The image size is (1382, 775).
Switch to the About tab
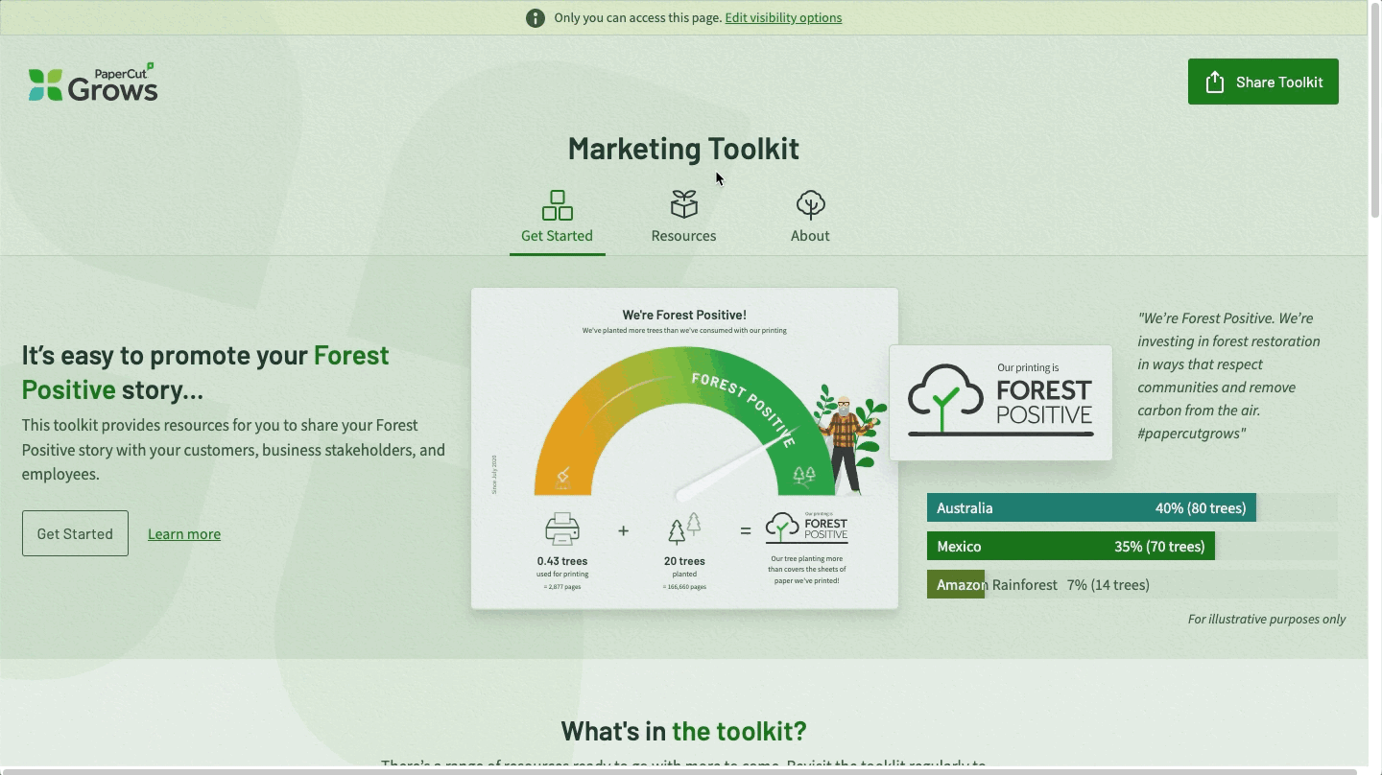click(810, 236)
